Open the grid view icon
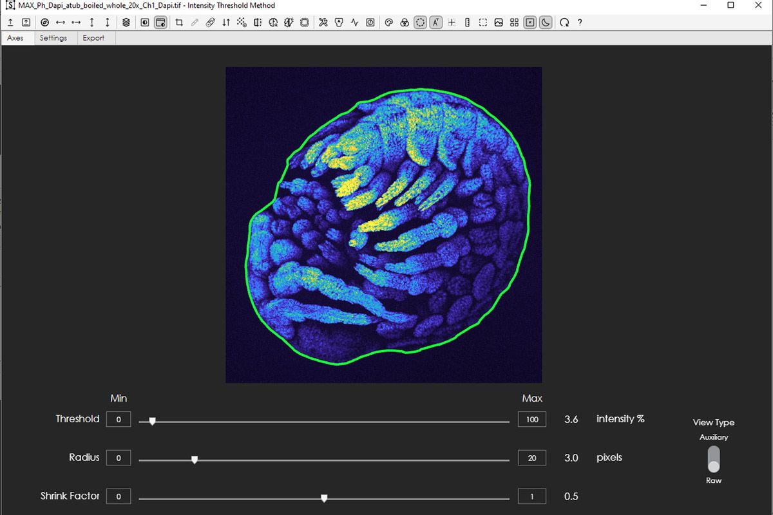 [x=515, y=22]
